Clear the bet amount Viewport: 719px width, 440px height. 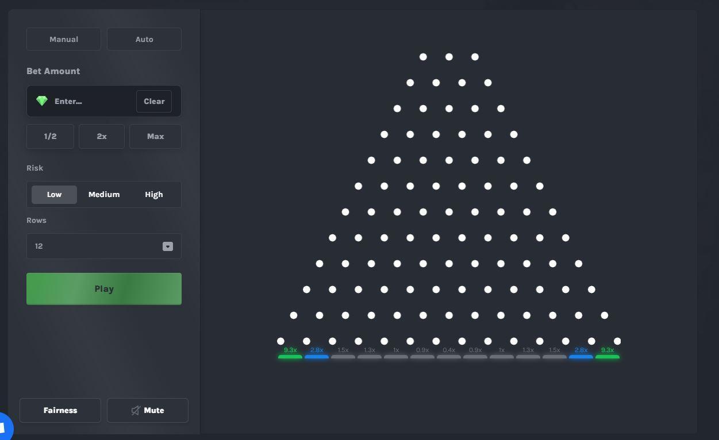coord(154,101)
